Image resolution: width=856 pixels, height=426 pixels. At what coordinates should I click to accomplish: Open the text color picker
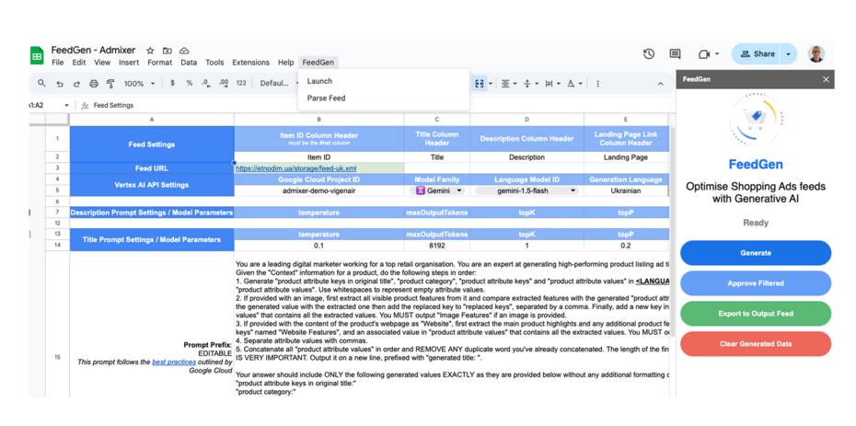(571, 84)
